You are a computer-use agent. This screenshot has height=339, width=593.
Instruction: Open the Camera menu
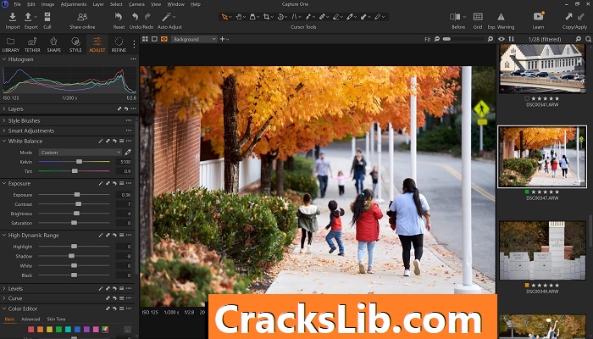tap(136, 4)
